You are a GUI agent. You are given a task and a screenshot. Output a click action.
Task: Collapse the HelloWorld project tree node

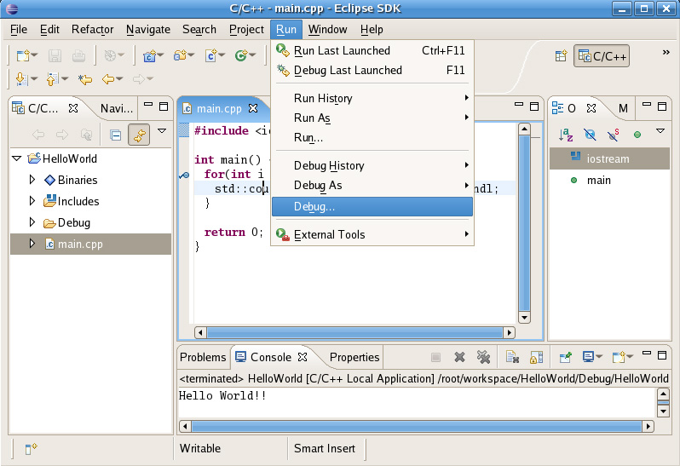[17, 158]
